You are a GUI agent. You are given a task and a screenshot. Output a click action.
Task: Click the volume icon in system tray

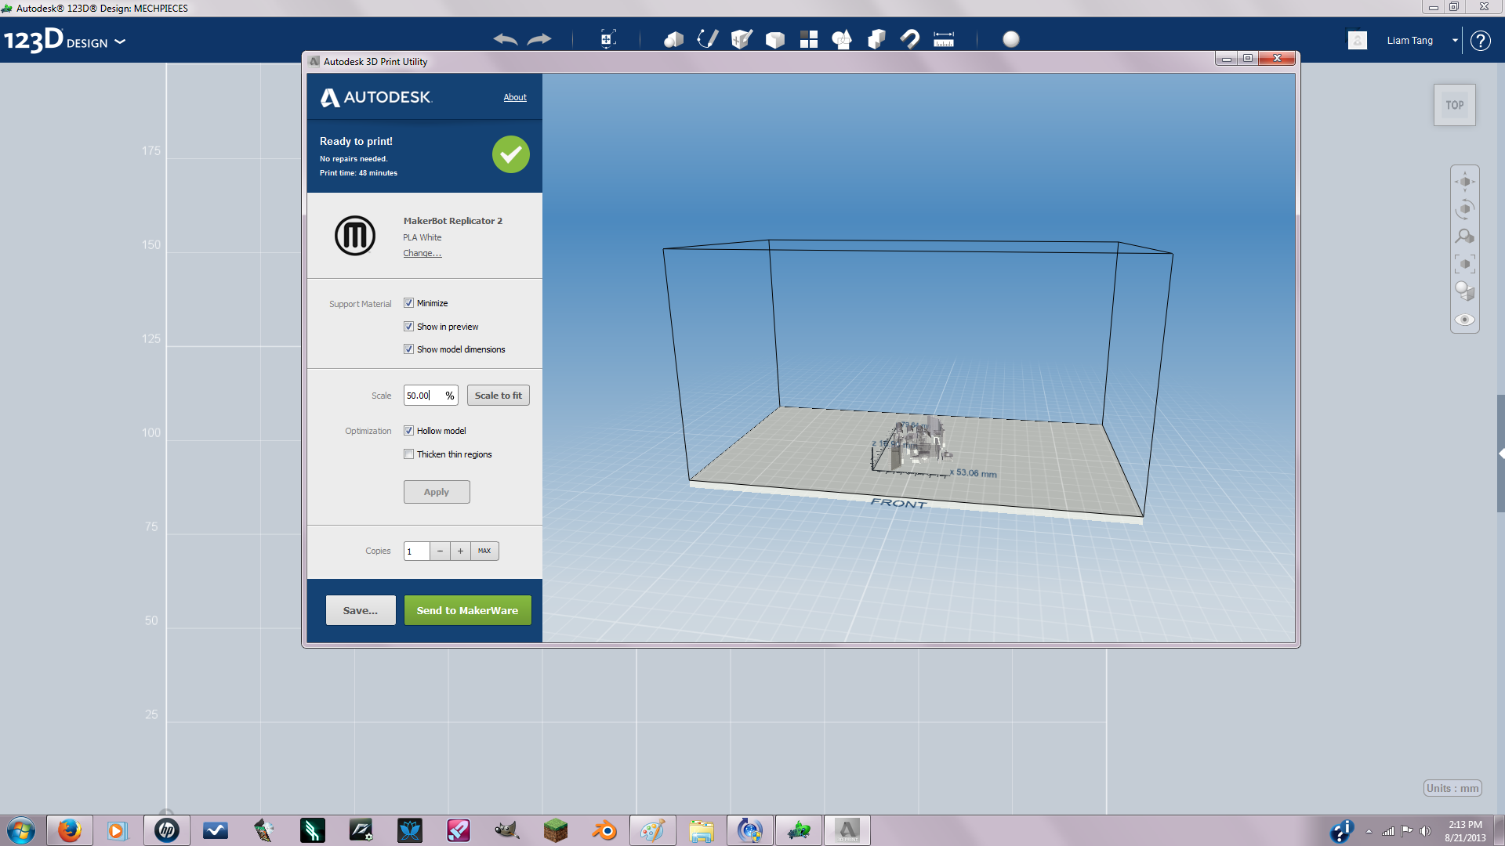pos(1425,831)
